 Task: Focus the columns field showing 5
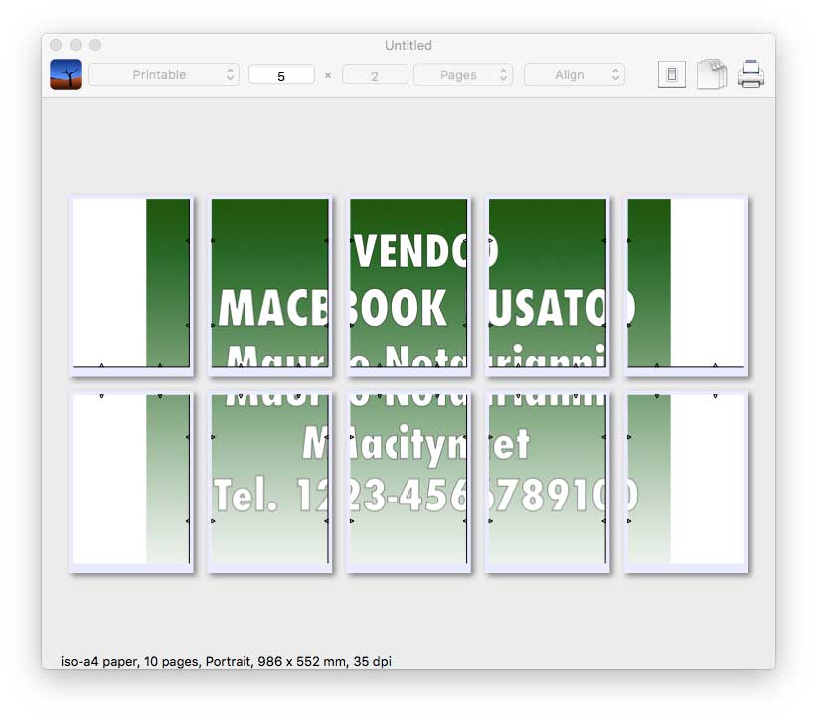[x=281, y=74]
